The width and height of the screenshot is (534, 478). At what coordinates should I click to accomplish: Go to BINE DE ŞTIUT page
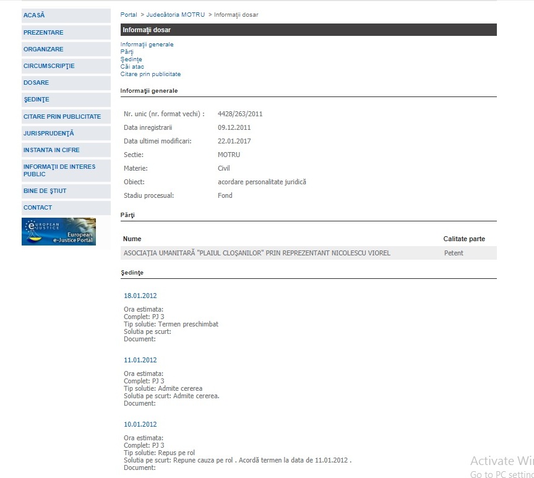point(45,191)
